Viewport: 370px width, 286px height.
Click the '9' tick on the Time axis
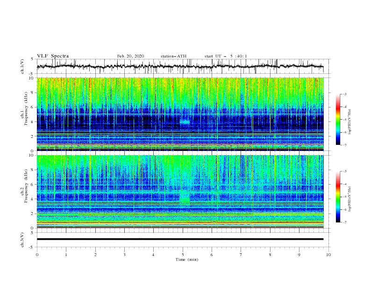point(299,255)
